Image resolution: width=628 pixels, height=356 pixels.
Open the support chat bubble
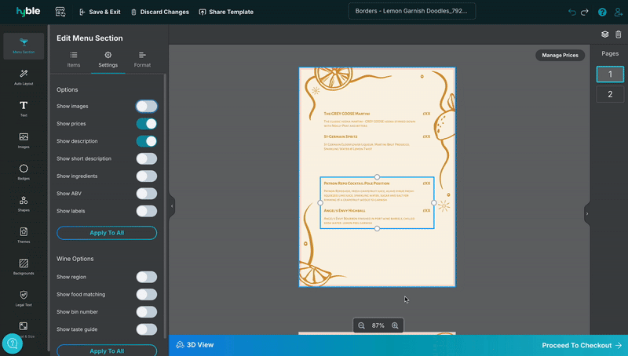13,343
